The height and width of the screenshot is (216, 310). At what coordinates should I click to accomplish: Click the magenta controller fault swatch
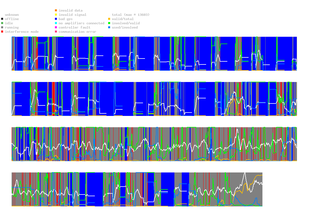56,27
